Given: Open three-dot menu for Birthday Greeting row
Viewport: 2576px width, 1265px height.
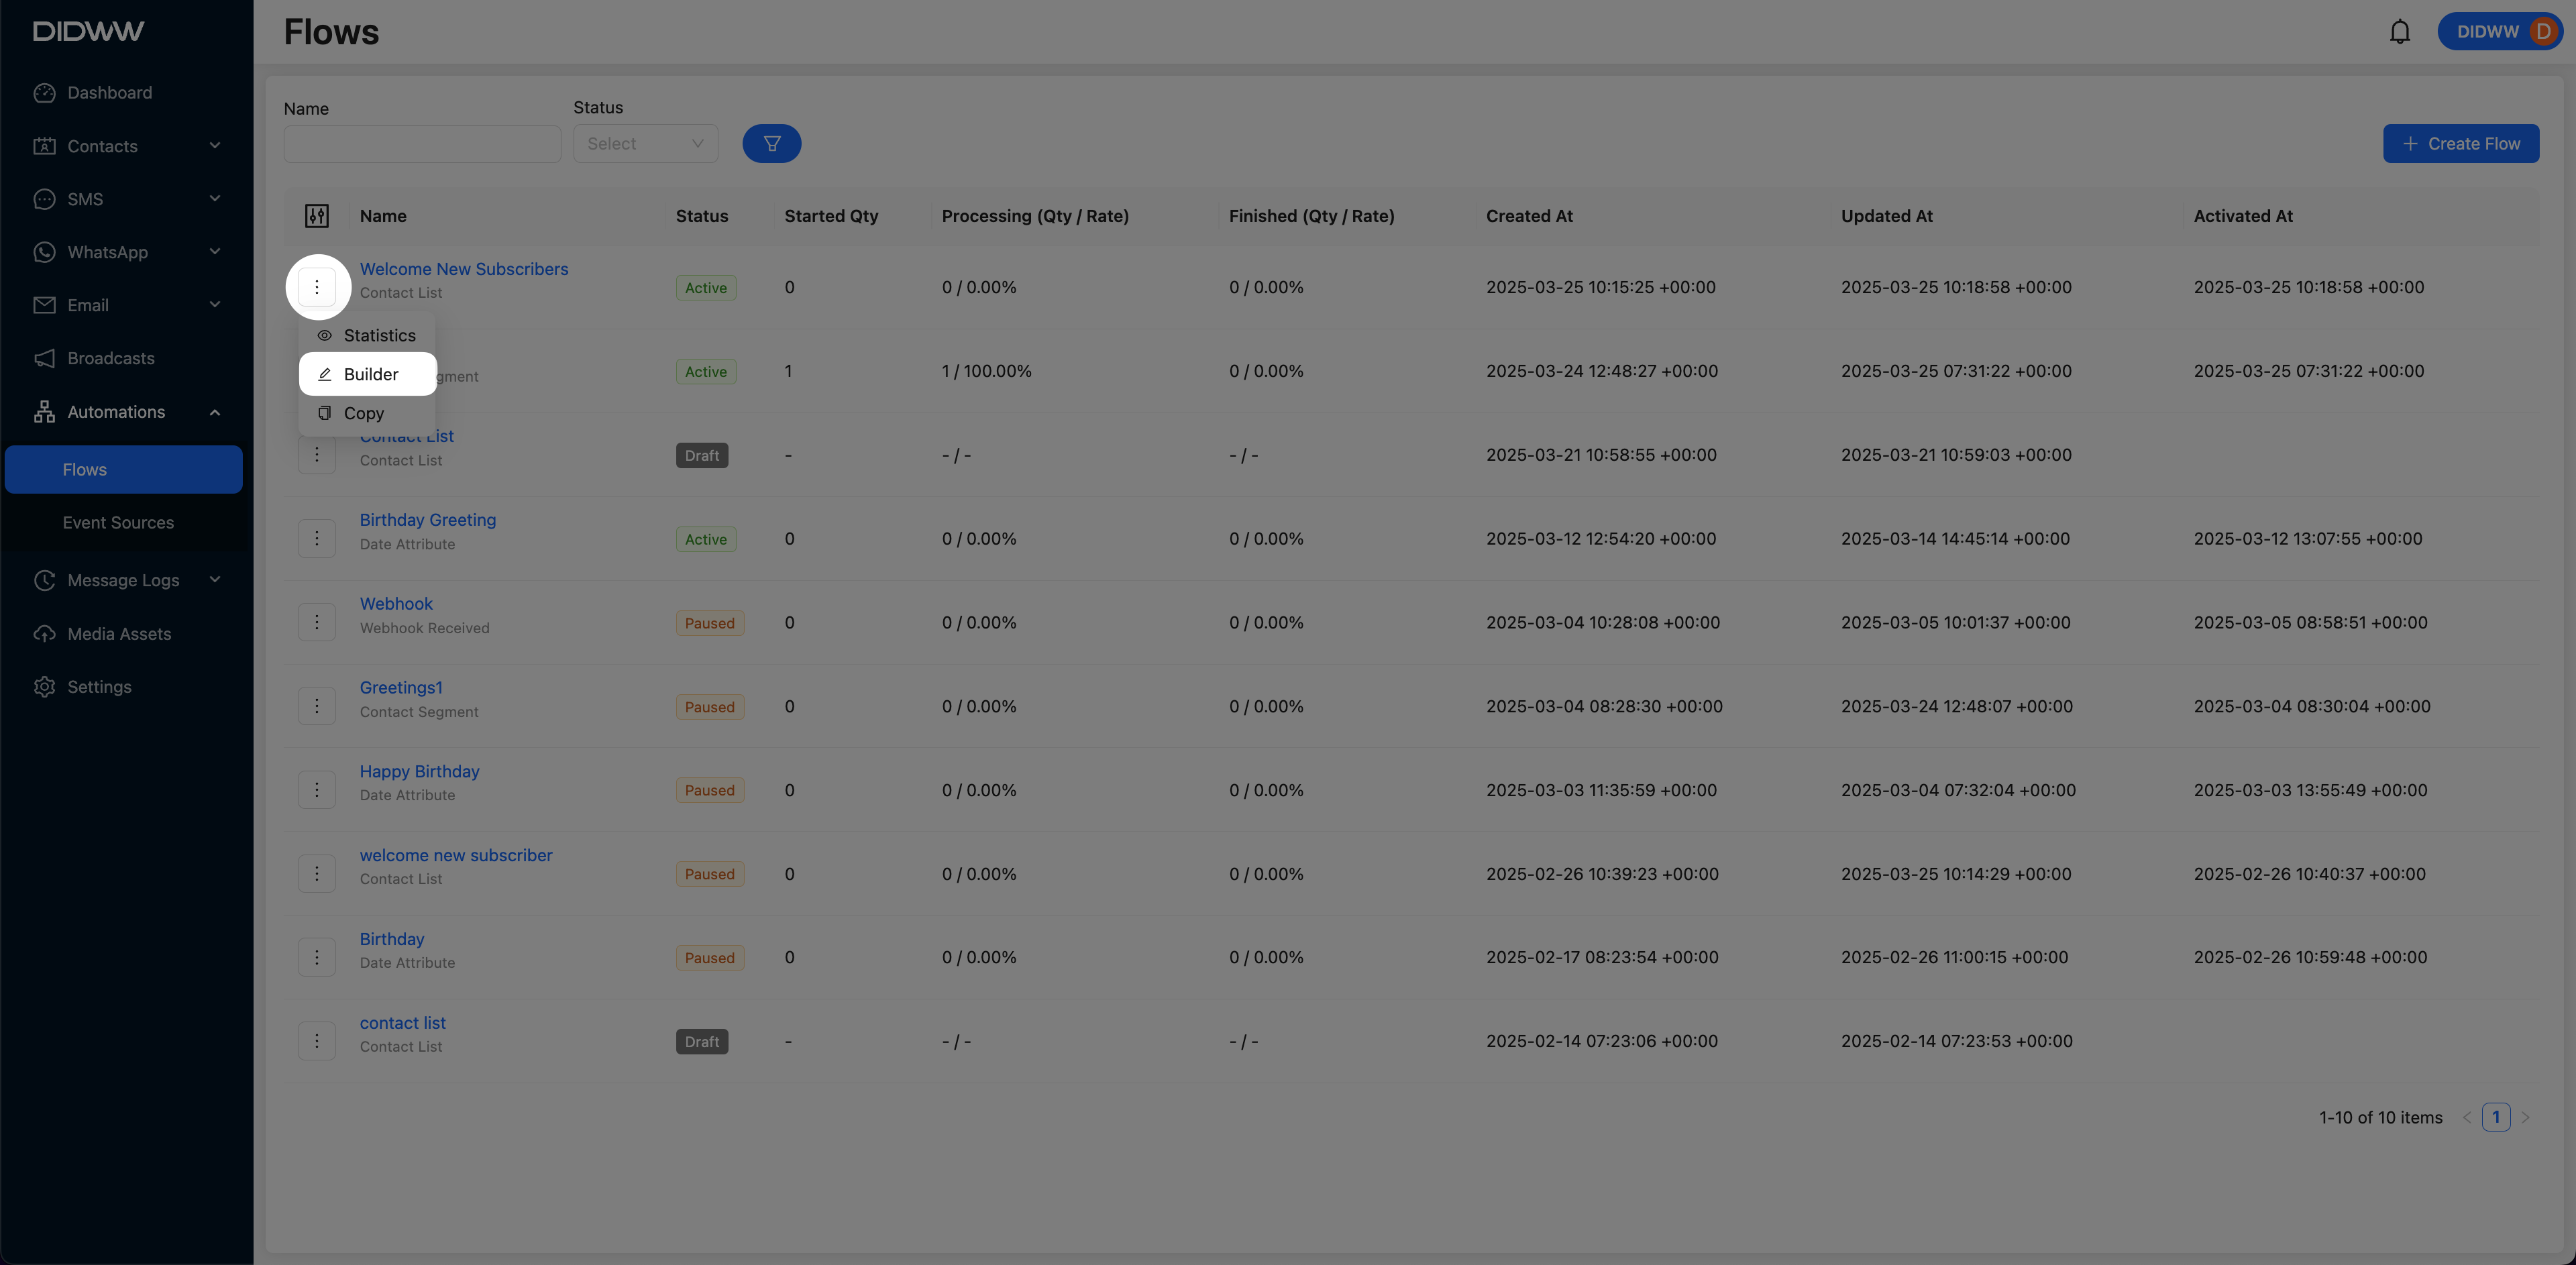Looking at the screenshot, I should click(316, 539).
